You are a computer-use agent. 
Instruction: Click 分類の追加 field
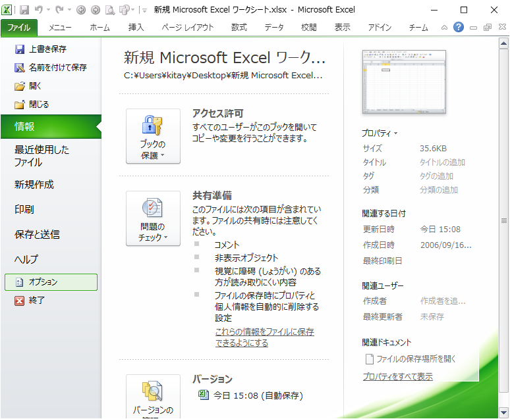438,190
